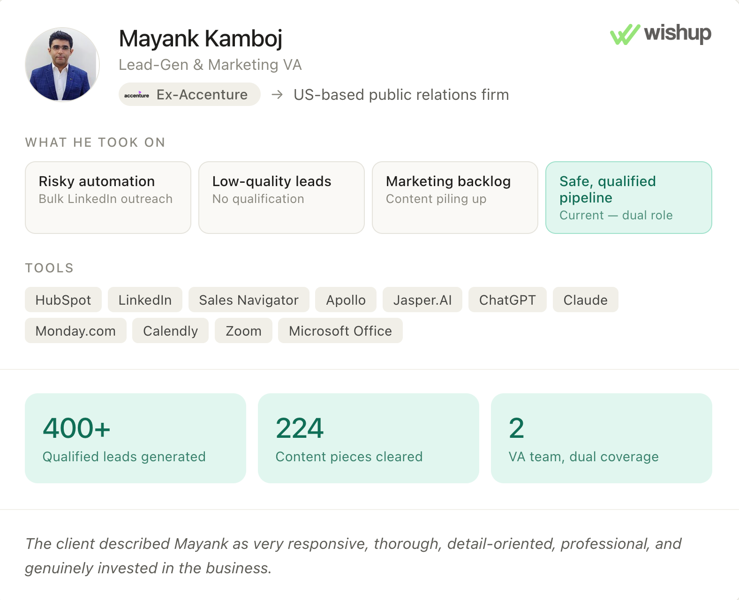Click the Jasper.AI tool tag
The image size is (739, 600).
click(x=422, y=300)
